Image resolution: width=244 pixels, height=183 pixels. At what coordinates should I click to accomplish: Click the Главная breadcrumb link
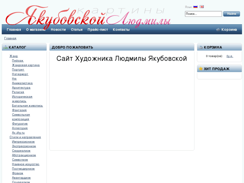click(10, 38)
